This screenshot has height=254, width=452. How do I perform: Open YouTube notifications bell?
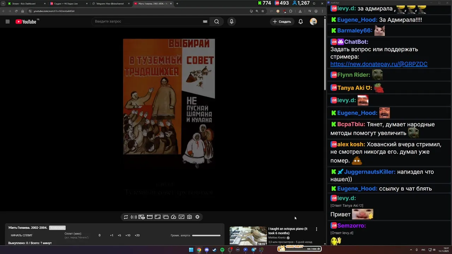pos(301,22)
